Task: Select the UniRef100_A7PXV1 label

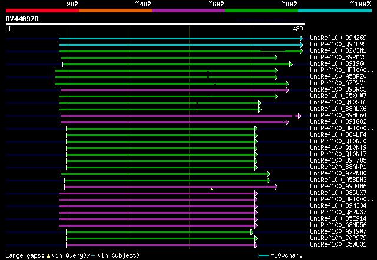Action: pos(338,83)
